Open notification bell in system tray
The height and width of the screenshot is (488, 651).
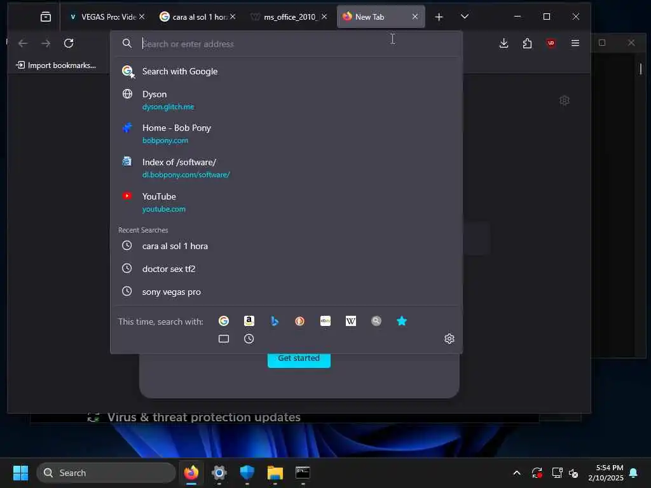coord(634,473)
